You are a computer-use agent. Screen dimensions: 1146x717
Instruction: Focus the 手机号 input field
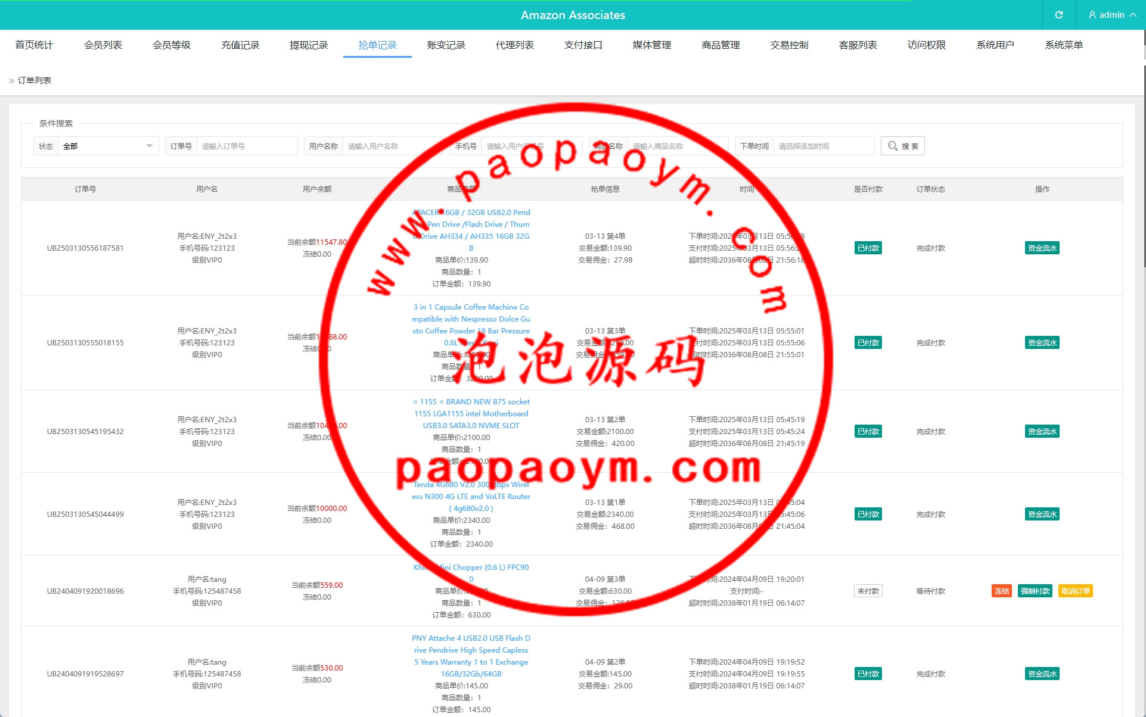(x=532, y=146)
